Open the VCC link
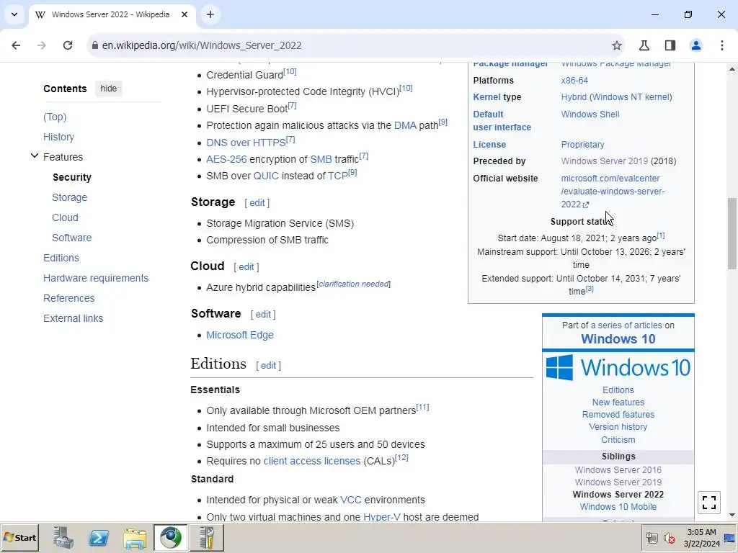This screenshot has height=553, width=738. (x=351, y=500)
